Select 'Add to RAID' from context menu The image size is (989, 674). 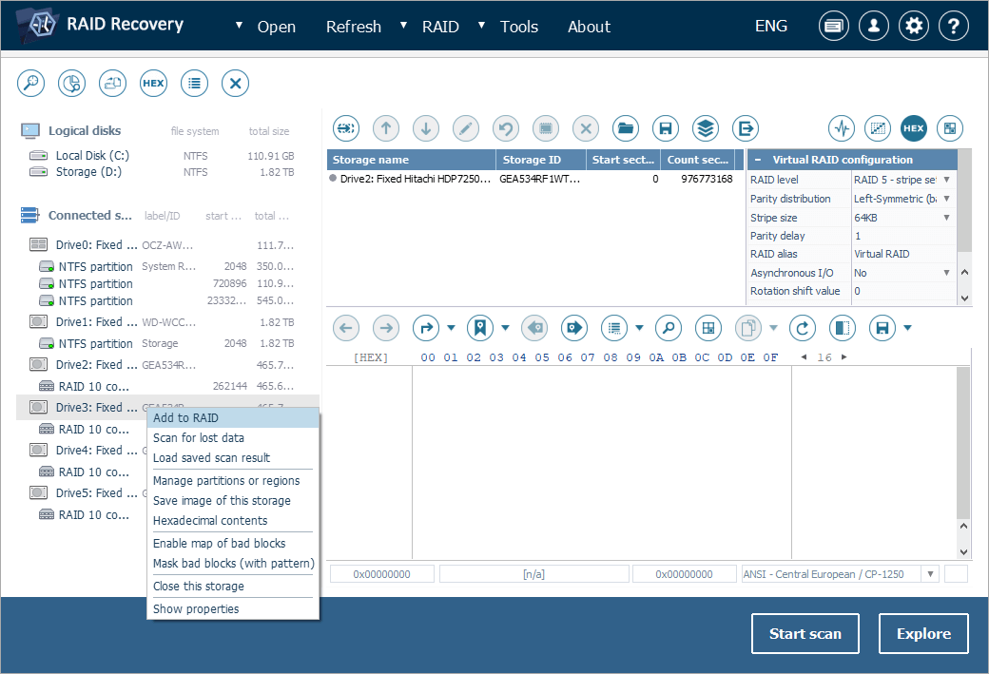[x=185, y=417]
